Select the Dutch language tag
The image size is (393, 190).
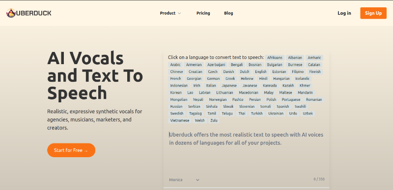pos(245,72)
